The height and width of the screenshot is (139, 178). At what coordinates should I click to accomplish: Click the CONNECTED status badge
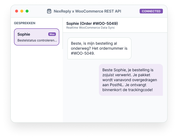point(151,11)
